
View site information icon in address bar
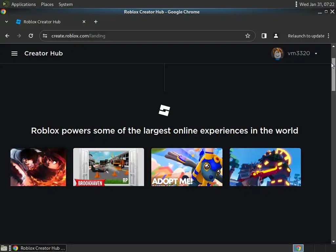tap(45, 36)
